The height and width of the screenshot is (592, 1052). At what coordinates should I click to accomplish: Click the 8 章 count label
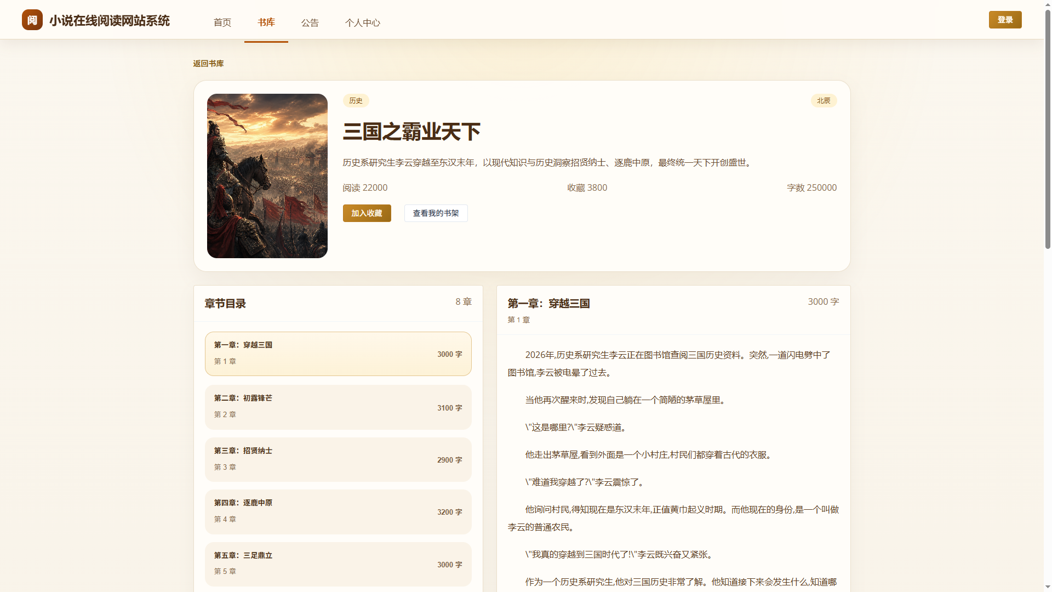464,301
